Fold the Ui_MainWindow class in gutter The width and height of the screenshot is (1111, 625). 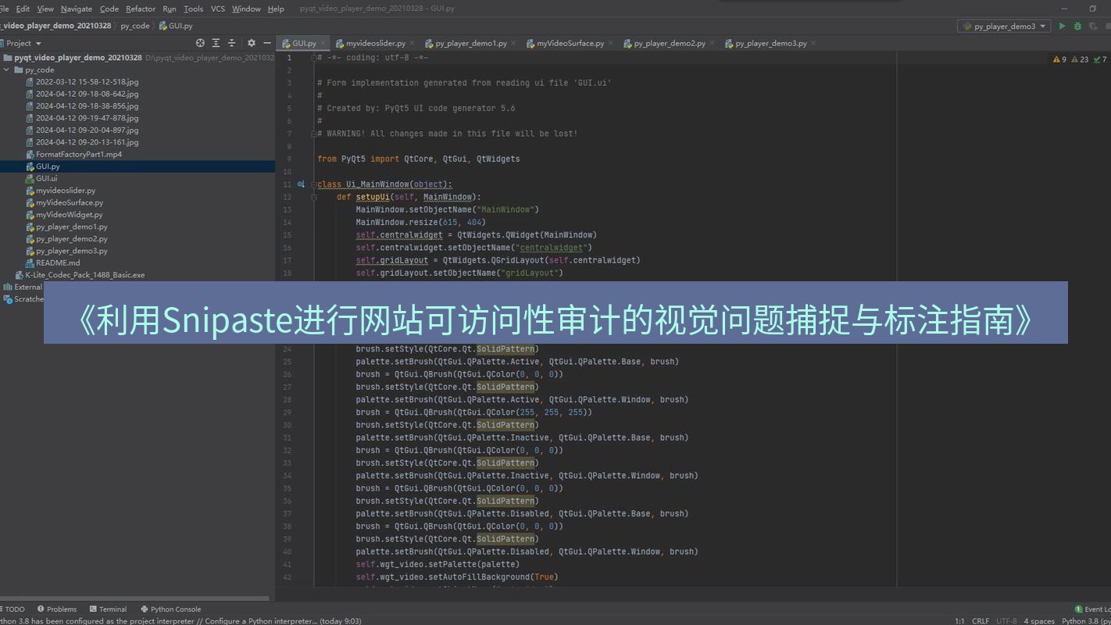314,184
